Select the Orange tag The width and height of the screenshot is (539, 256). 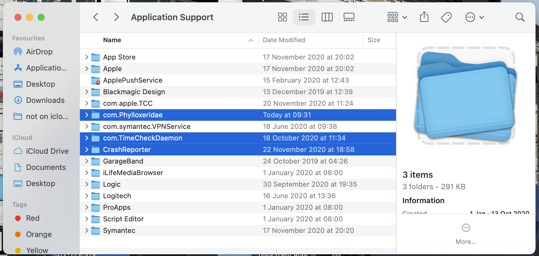pyautogui.click(x=33, y=234)
